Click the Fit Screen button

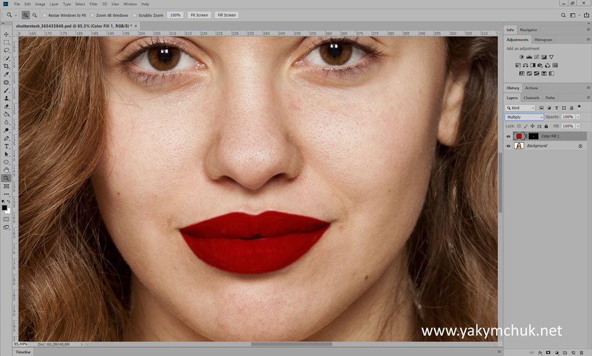[x=200, y=15]
